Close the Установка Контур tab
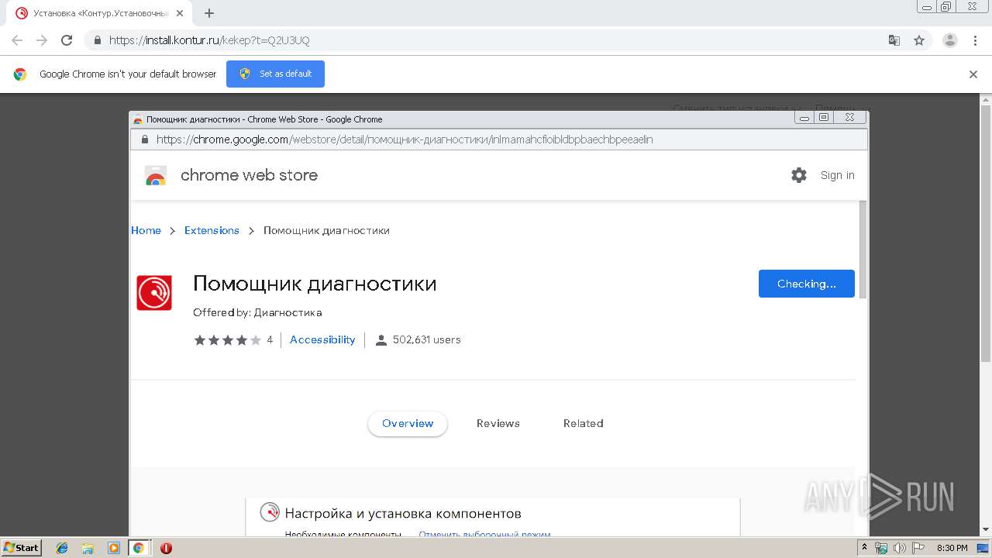The height and width of the screenshot is (558, 992). coord(181,13)
